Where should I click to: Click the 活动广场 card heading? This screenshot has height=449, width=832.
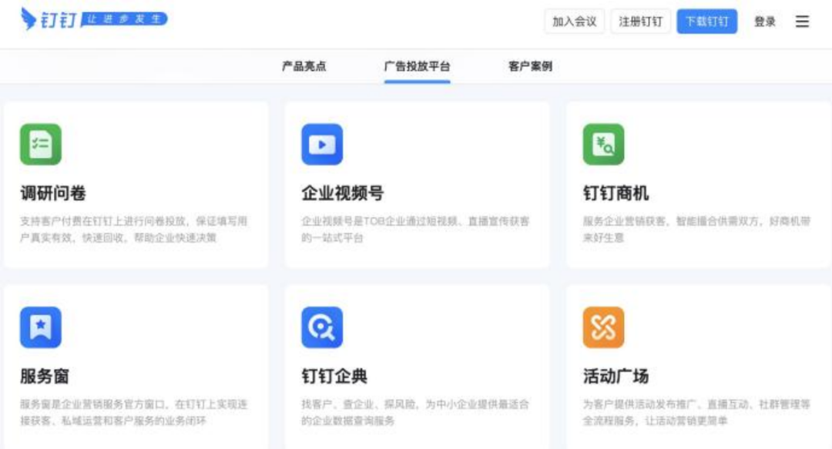point(616,377)
